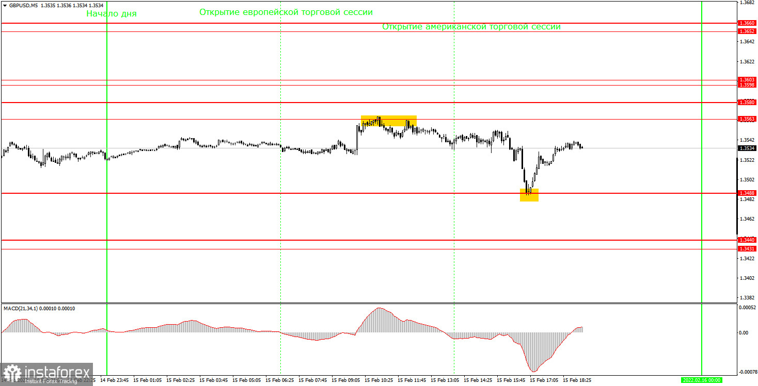Screen dimensions: 758x386
Task: Open the chart menu triangle beside GBPUSD,M5
Action: [5, 6]
